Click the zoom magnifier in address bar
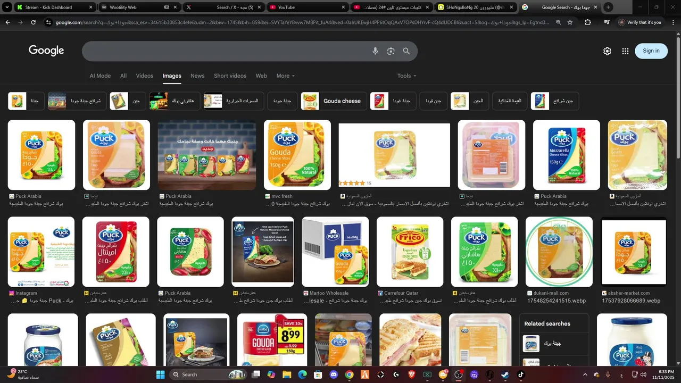 [x=558, y=22]
